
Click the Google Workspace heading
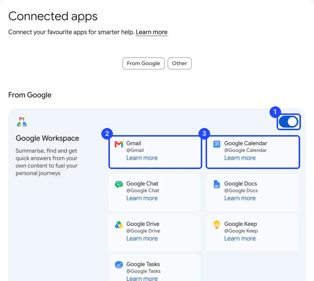[x=47, y=138]
